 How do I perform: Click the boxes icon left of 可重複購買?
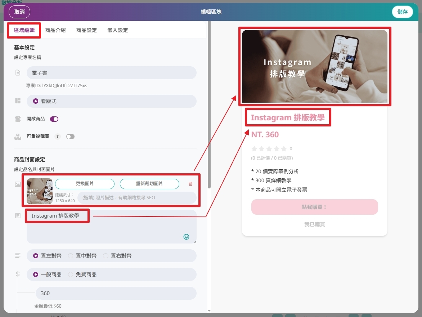tap(18, 137)
